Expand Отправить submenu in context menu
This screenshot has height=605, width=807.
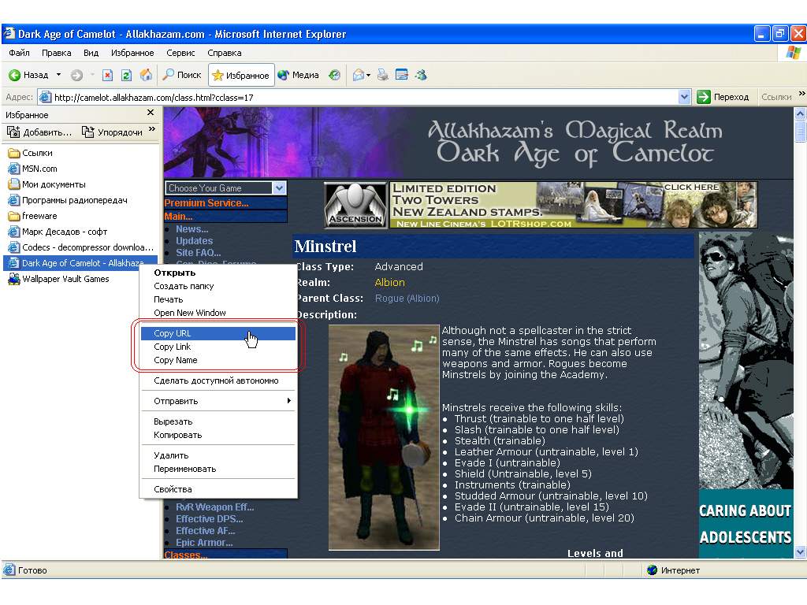click(x=218, y=401)
